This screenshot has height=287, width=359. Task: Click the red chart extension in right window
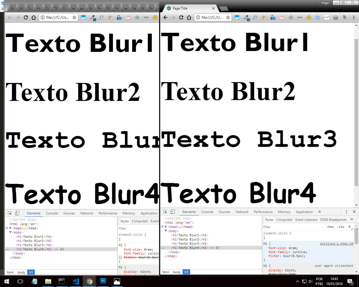point(327,17)
